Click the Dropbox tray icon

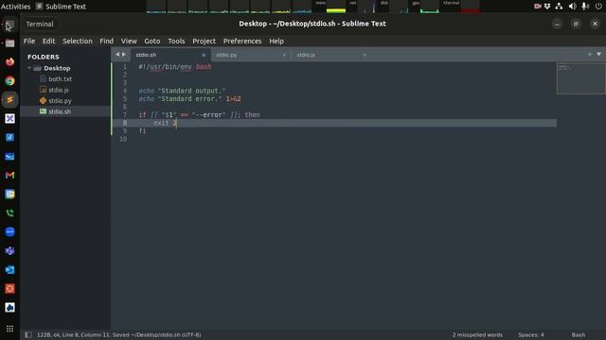point(547,7)
